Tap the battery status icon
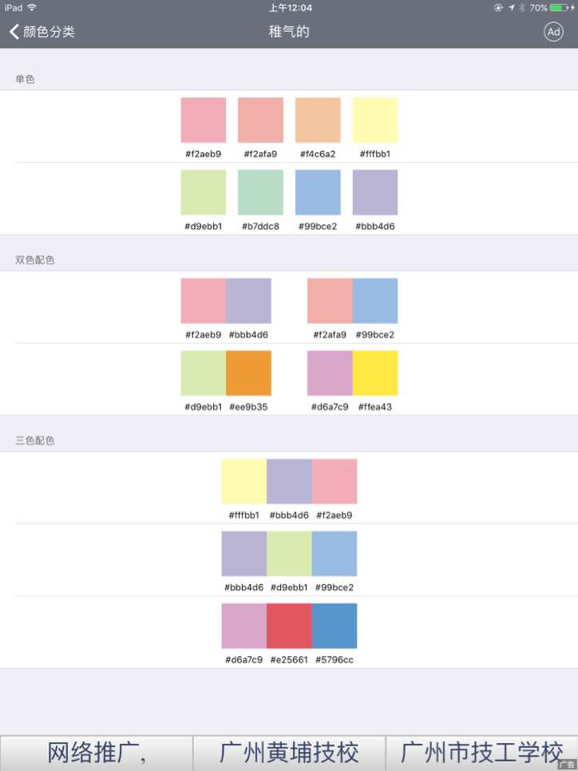Image resolution: width=578 pixels, height=771 pixels. pos(561,8)
